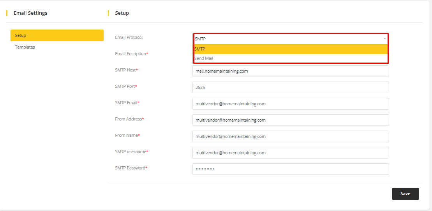
Task: Click the SMTP username field
Action: pyautogui.click(x=291, y=153)
